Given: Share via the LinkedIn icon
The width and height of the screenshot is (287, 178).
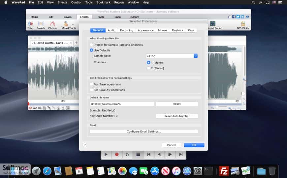Looking at the screenshot, I should tap(242, 17).
